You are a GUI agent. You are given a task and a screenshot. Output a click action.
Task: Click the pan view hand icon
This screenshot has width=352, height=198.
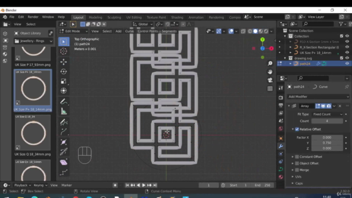(270, 72)
